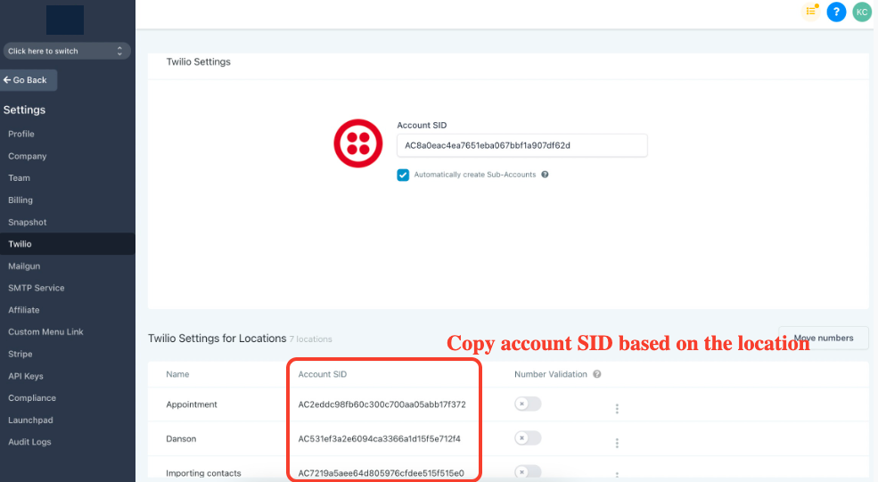878x482 pixels.
Task: Click the Number Validation help icon
Action: click(x=597, y=374)
